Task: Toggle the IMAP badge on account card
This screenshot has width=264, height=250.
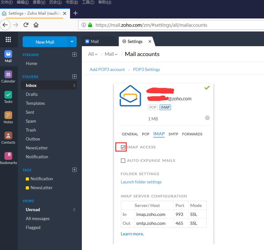Action: (165, 107)
